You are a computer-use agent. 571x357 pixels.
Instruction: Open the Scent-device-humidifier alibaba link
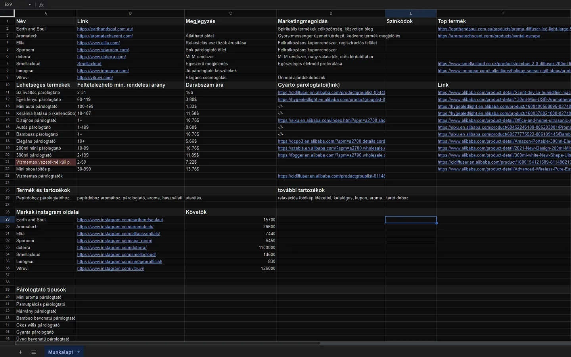click(504, 93)
